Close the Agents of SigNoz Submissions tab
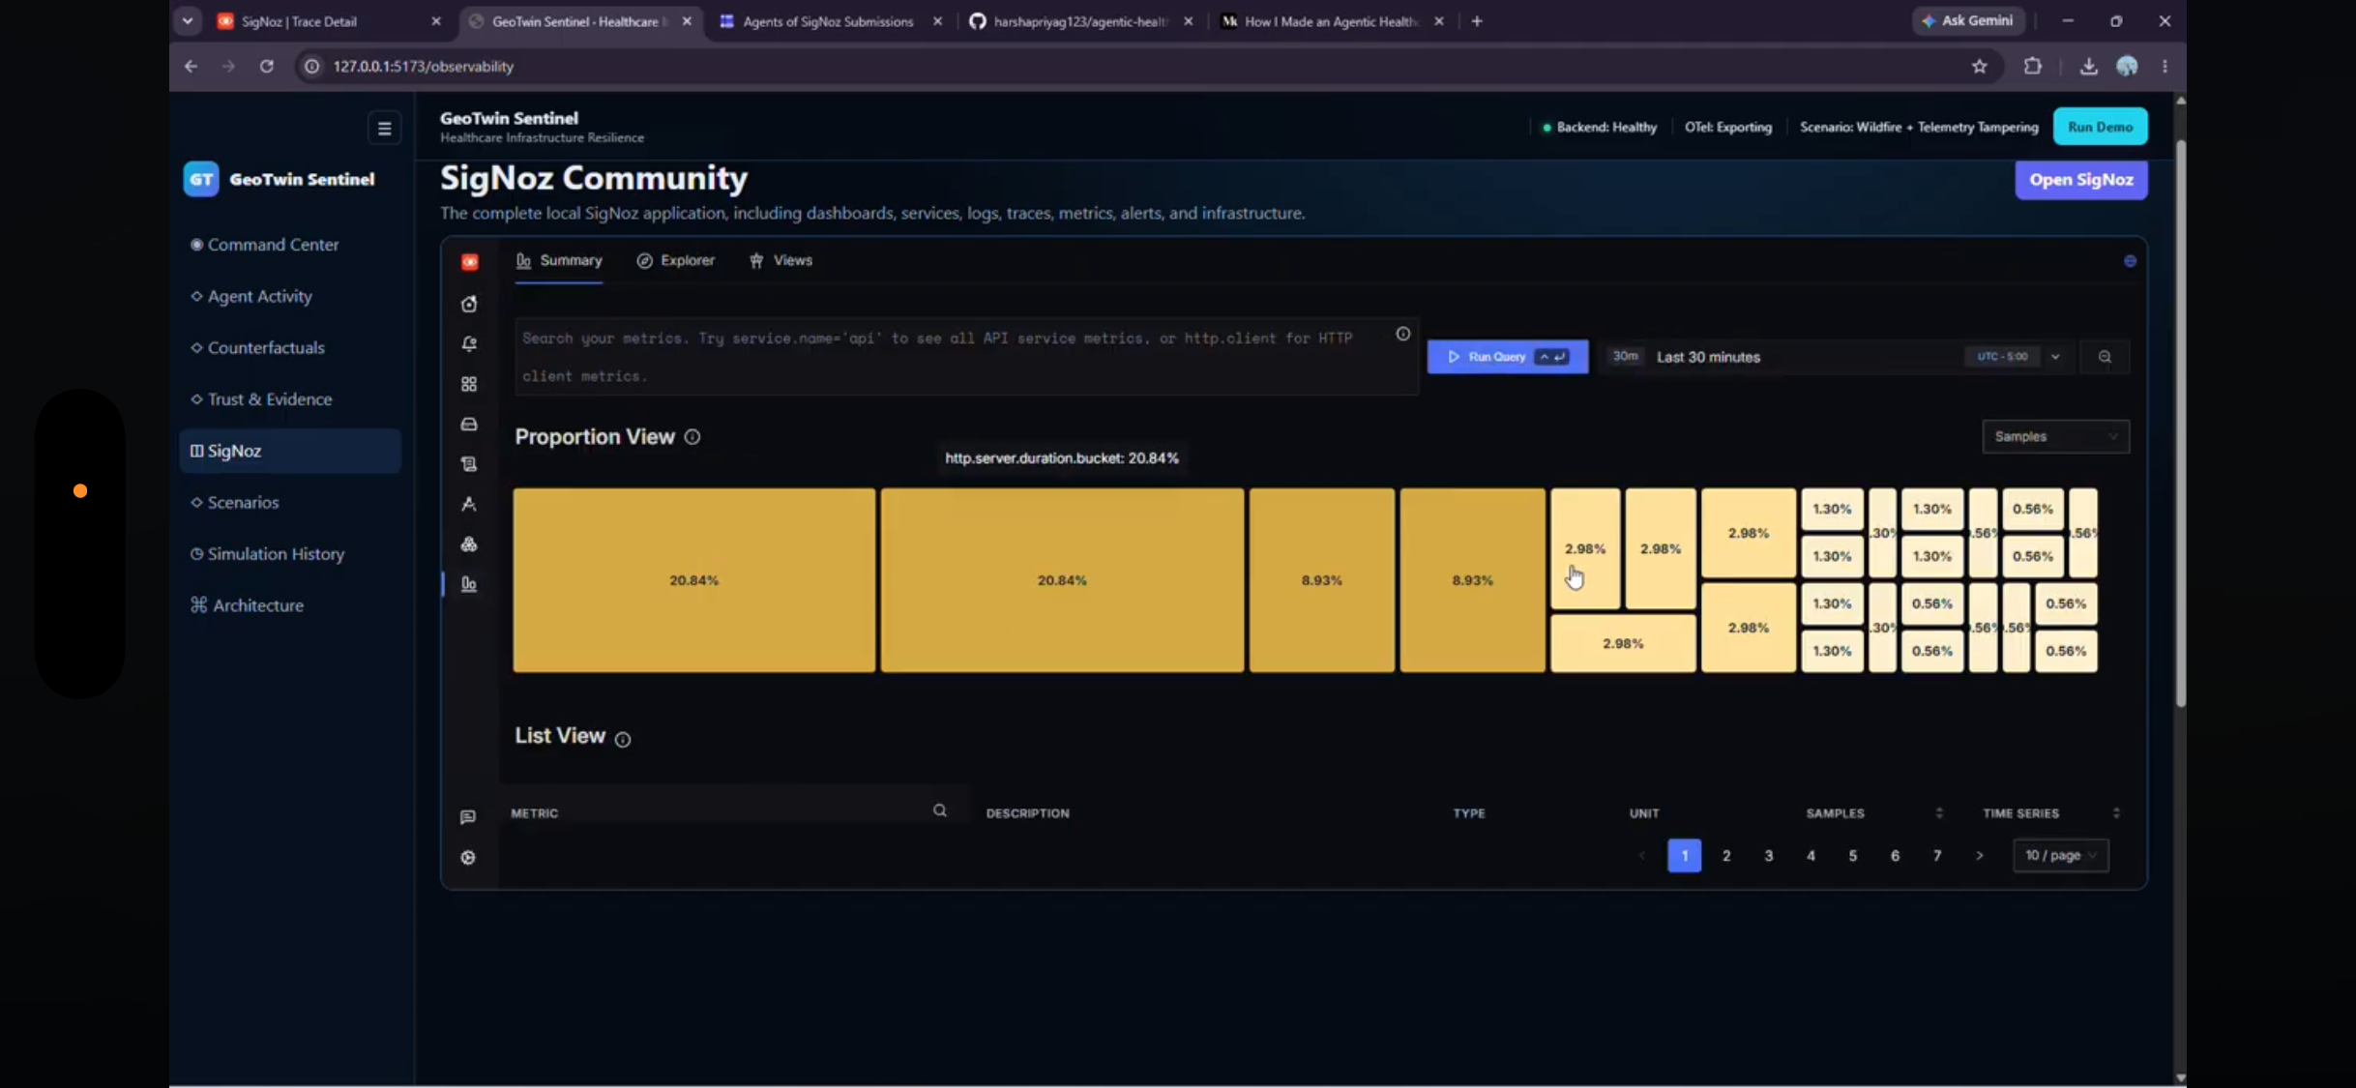This screenshot has width=2356, height=1088. (x=937, y=21)
